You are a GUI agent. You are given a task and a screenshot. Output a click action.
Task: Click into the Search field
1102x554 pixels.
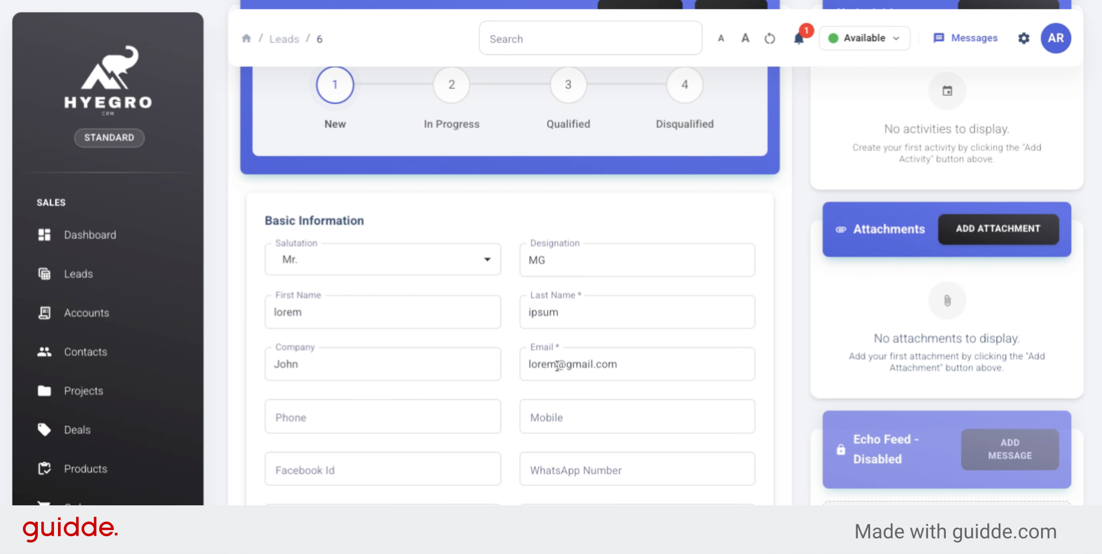point(590,38)
